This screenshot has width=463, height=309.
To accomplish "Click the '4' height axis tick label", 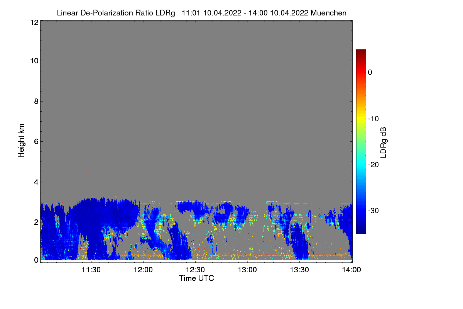I will coord(36,182).
